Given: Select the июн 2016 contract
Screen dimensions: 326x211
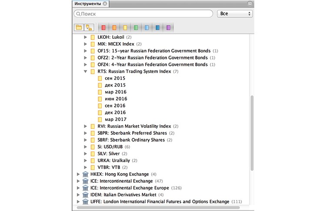Looking at the screenshot, I should (116, 99).
